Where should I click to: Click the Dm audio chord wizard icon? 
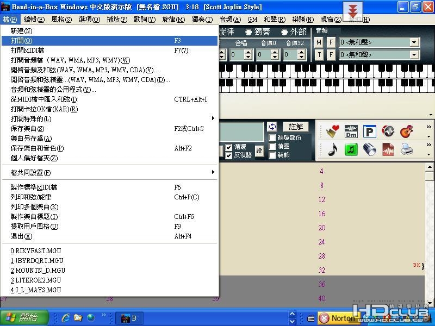(x=351, y=131)
